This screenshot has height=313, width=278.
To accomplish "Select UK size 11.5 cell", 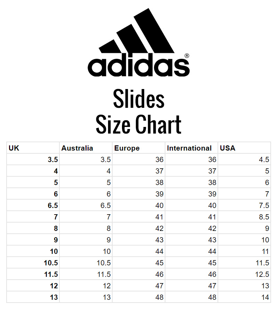I will coord(33,274).
